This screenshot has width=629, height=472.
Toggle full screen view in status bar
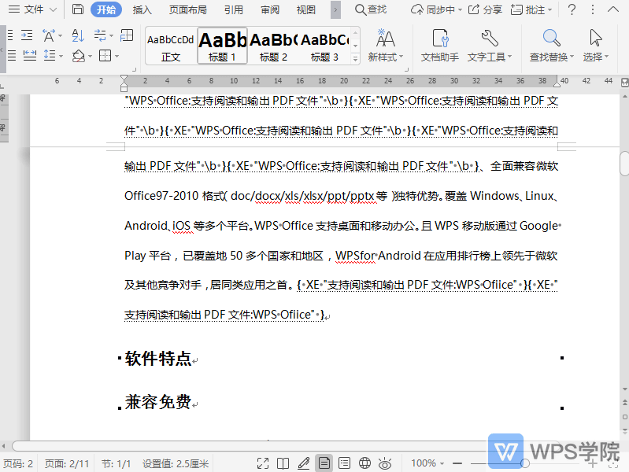click(263, 463)
